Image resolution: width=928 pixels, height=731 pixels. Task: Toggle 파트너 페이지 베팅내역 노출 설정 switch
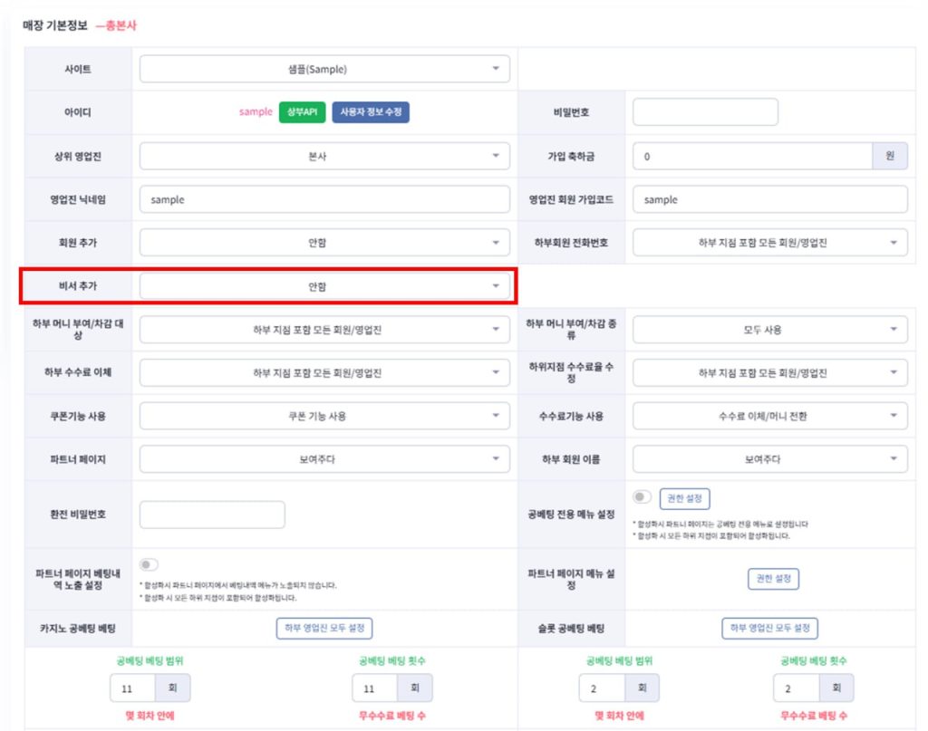[149, 565]
